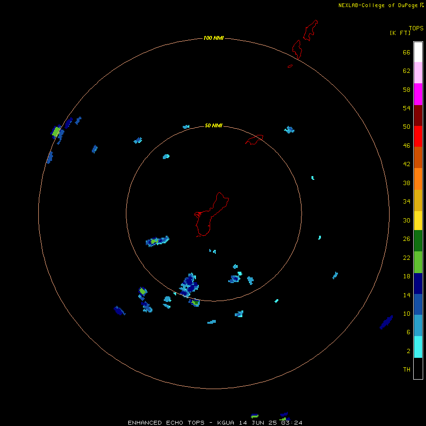Click the legend value "6"
The image size is (426, 426).
pos(408,332)
